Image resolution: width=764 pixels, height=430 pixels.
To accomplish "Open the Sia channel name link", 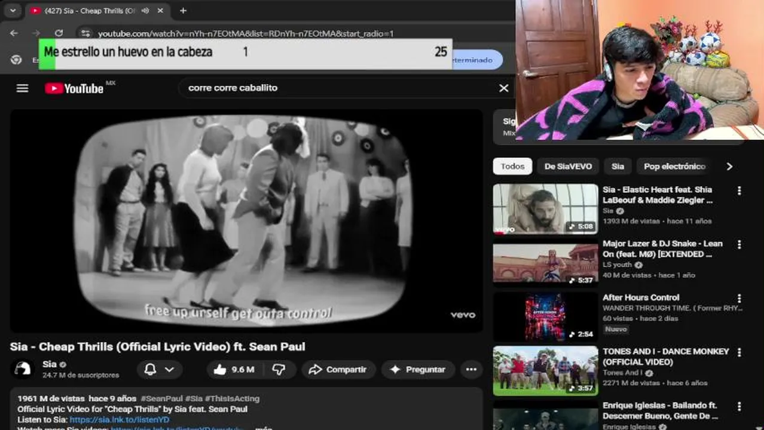I will (x=50, y=364).
